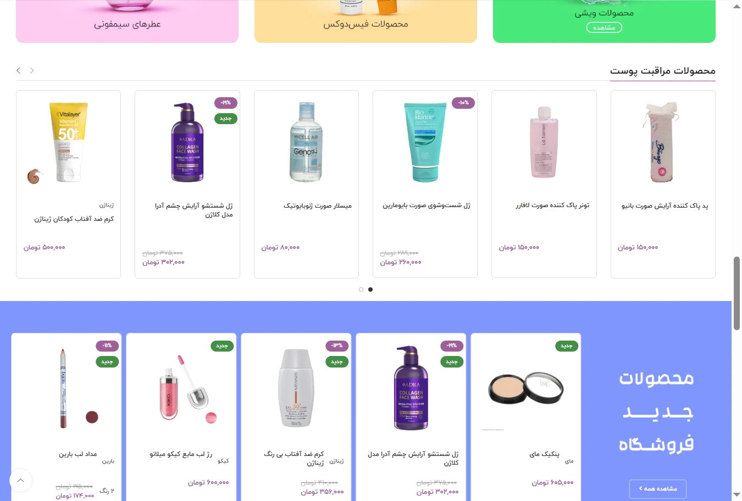Click the مشاهده button on green Vichy banner
Screen dimensions: 742x501
point(604,27)
